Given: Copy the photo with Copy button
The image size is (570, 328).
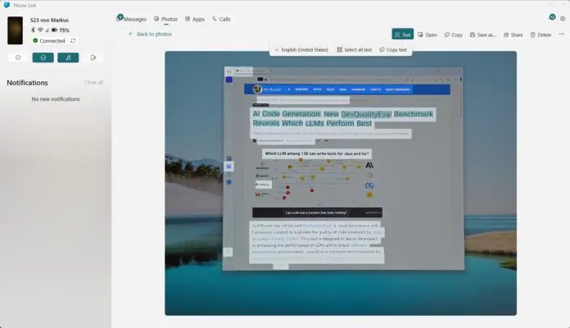Looking at the screenshot, I should 454,34.
